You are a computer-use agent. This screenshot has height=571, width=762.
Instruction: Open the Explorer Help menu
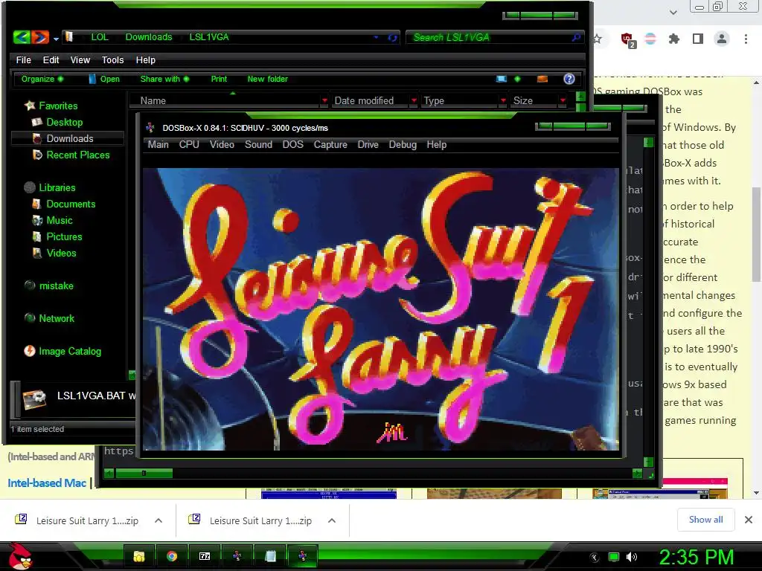click(x=145, y=59)
